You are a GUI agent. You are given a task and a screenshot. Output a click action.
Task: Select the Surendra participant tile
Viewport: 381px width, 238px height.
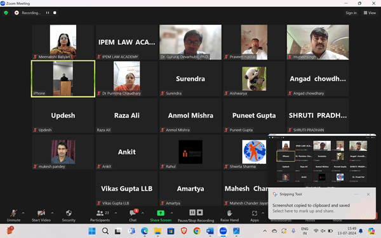pos(190,79)
